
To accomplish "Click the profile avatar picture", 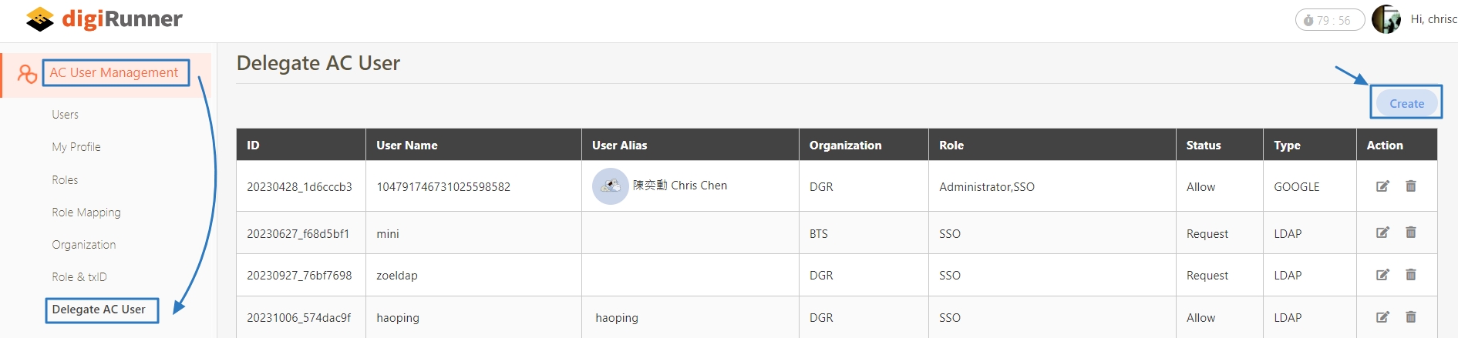I will (x=1386, y=20).
